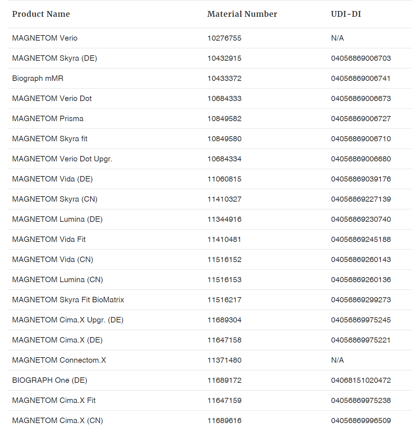
Task: Select the MAGNETOM Connectom.X product name
Action: (x=59, y=360)
